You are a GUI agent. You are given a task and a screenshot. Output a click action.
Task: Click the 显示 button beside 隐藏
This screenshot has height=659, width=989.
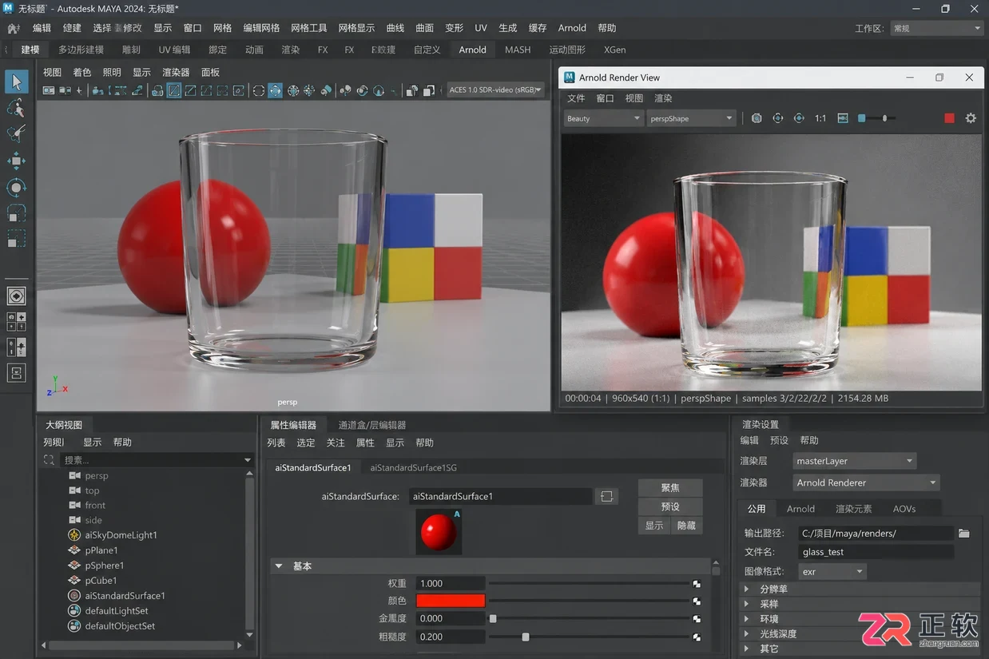pos(654,526)
